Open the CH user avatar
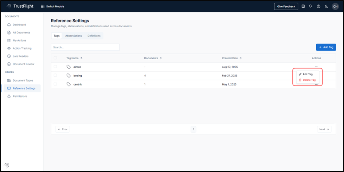The width and height of the screenshot is (344, 172). click(x=335, y=6)
